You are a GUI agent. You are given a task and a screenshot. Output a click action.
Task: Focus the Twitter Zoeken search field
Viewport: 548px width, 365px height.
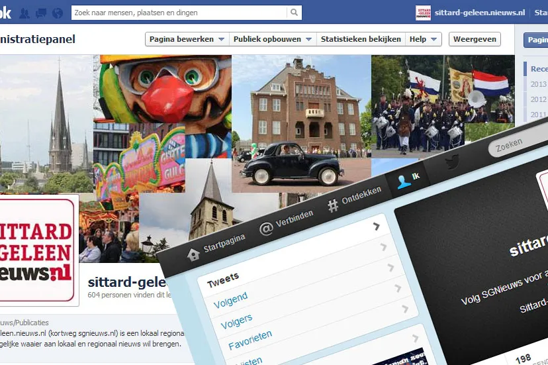point(519,140)
